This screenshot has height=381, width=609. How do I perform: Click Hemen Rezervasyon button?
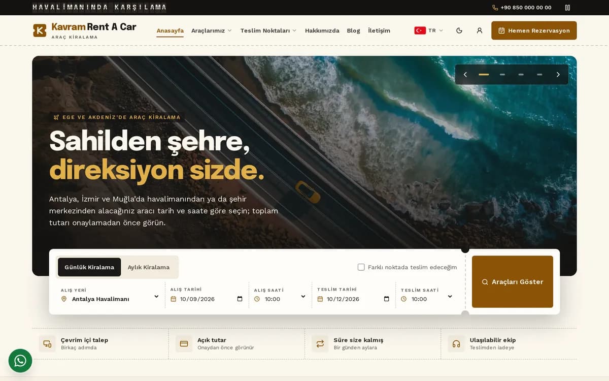tap(534, 30)
